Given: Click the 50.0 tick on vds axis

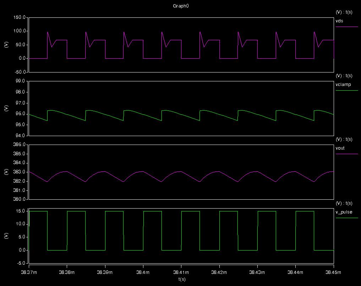Looking at the screenshot, I should pos(21,45).
